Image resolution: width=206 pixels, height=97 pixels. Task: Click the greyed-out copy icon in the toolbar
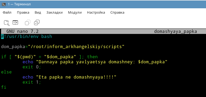tap(28, 22)
